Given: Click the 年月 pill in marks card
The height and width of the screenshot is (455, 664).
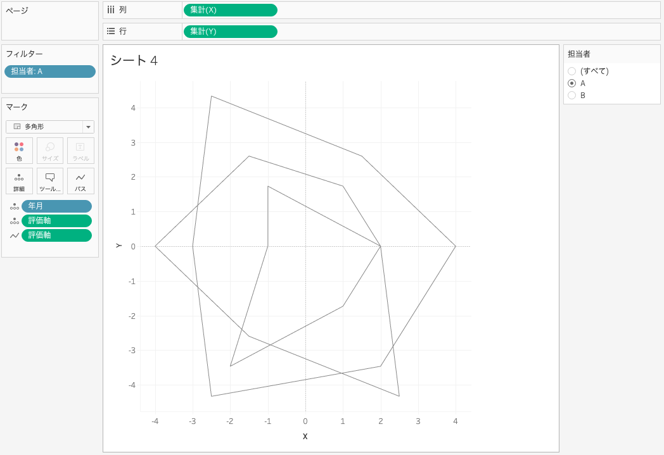Looking at the screenshot, I should (56, 206).
